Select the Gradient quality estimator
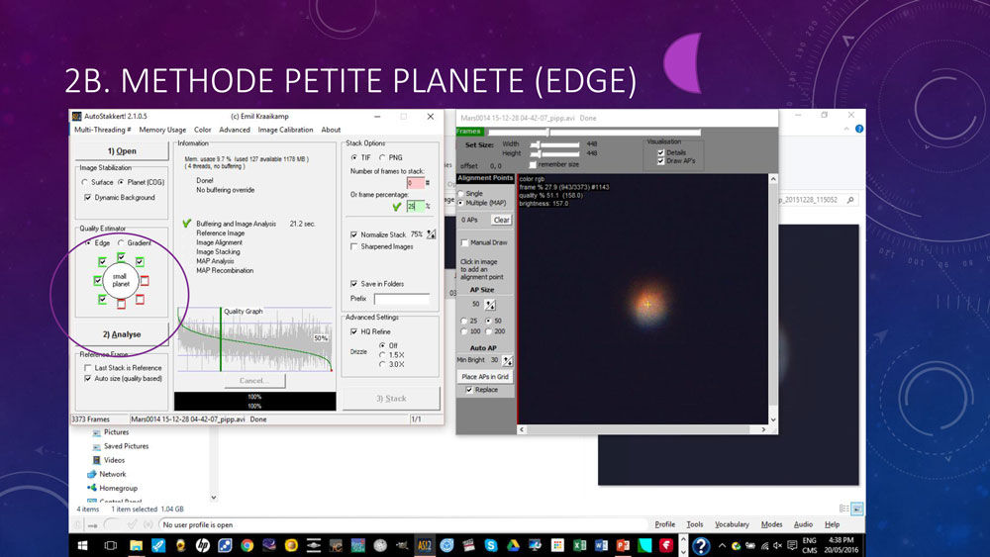The height and width of the screenshot is (557, 990). [x=121, y=242]
